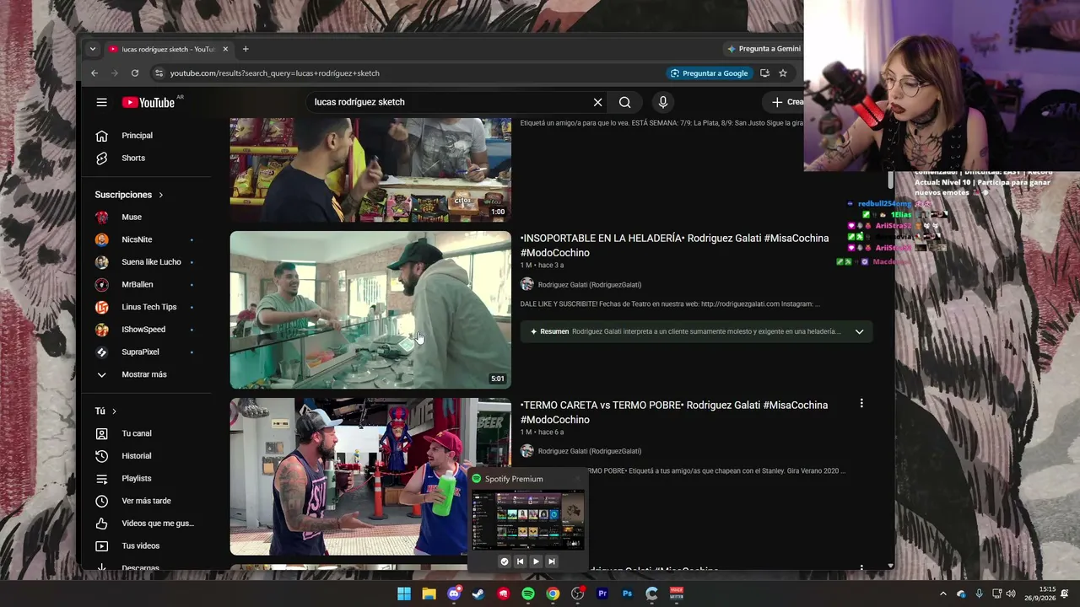The width and height of the screenshot is (1080, 607).
Task: Start voice search with microphone icon
Action: (663, 102)
